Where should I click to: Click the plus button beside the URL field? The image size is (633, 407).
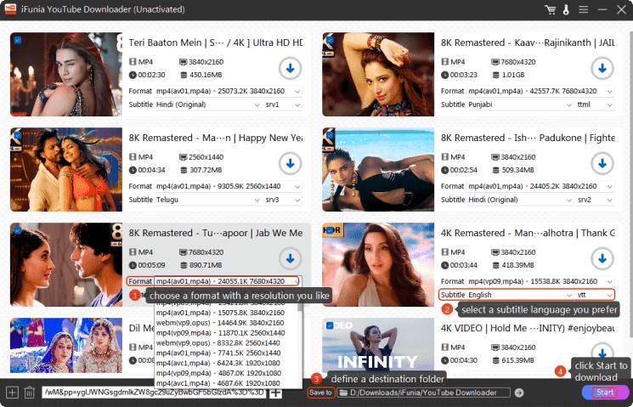pos(276,393)
